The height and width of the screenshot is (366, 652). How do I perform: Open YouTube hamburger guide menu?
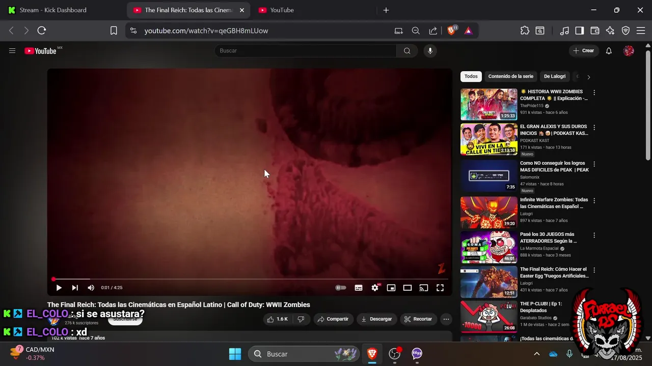[12, 51]
